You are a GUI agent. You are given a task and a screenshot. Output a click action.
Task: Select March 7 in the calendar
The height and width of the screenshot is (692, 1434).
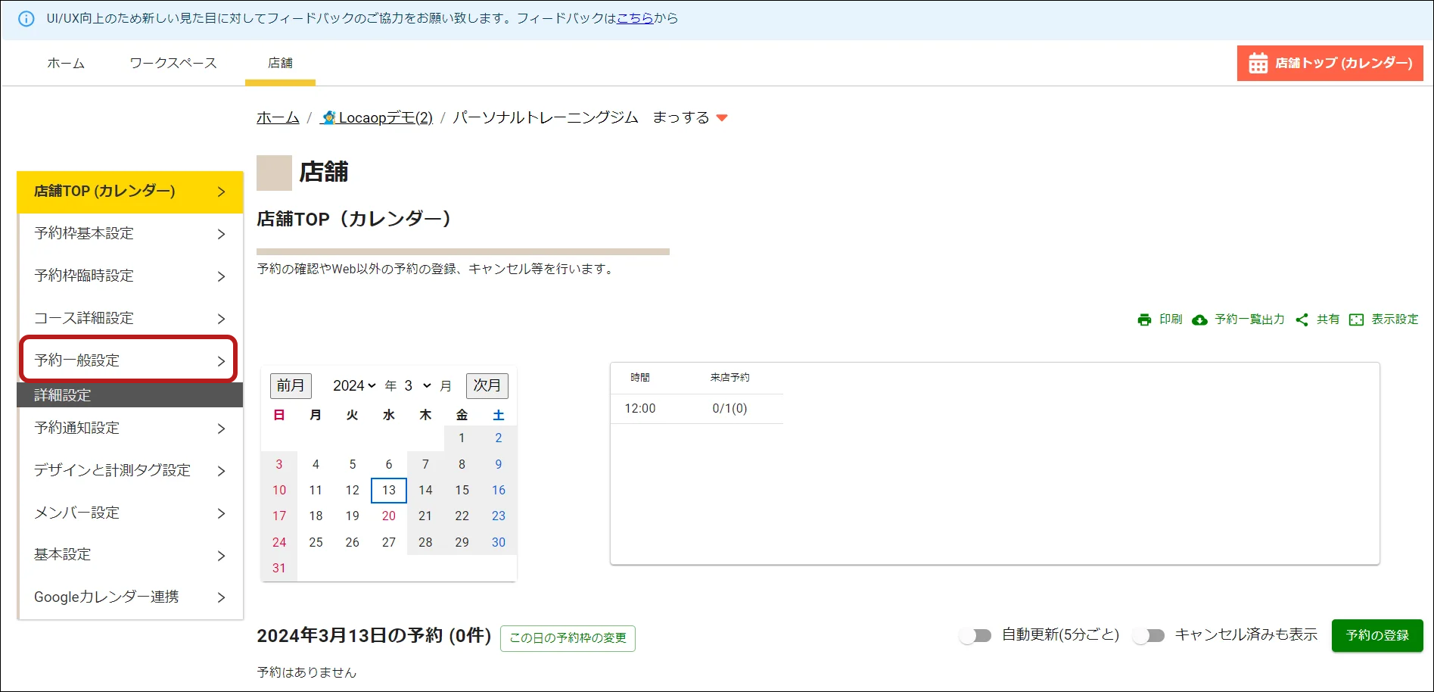coord(425,465)
